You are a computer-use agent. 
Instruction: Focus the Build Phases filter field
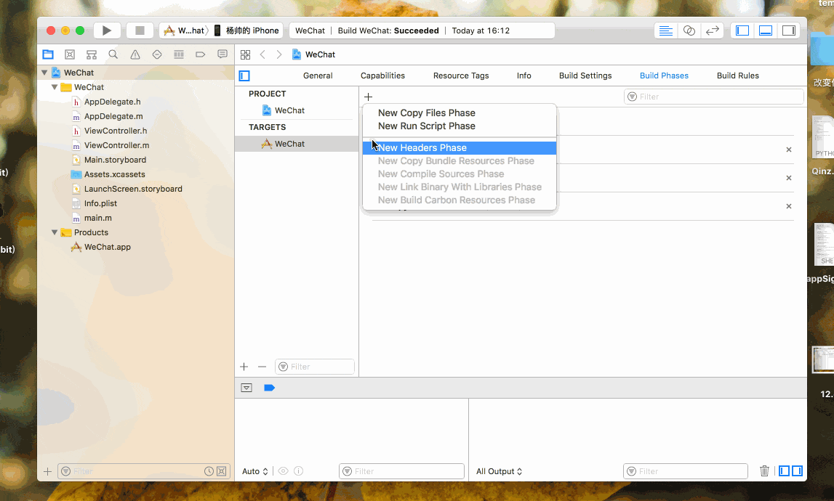point(713,97)
